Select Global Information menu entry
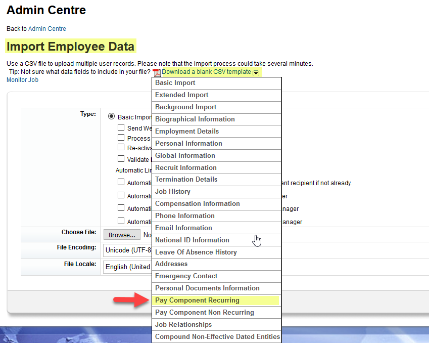The image size is (429, 343). coord(217,156)
